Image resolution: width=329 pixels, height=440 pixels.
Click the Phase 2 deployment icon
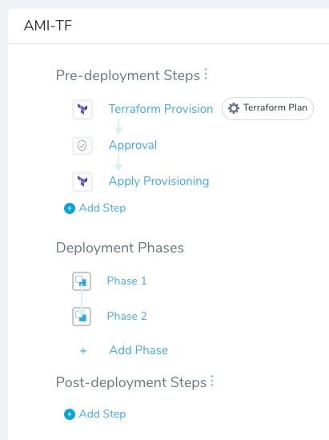[82, 317]
